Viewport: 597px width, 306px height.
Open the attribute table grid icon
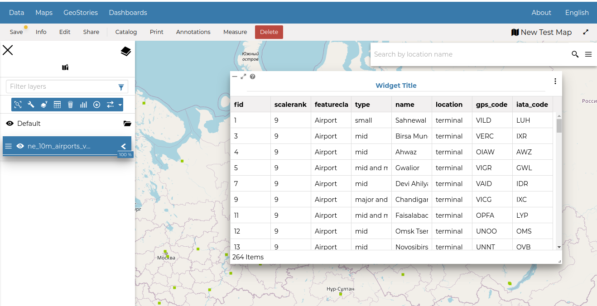[57, 105]
